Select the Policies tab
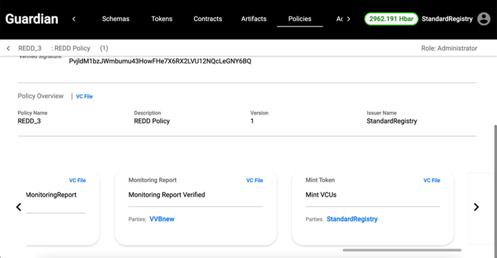 click(300, 19)
